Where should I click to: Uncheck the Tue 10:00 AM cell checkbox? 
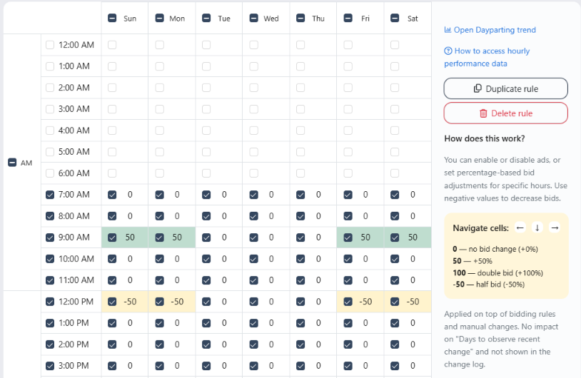coord(206,259)
